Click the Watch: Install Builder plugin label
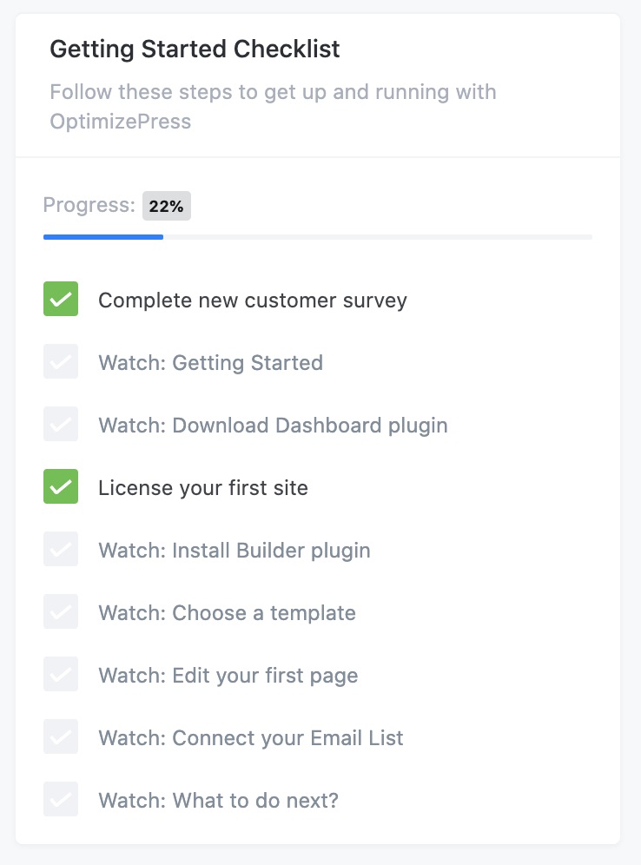The image size is (641, 865). pos(234,550)
